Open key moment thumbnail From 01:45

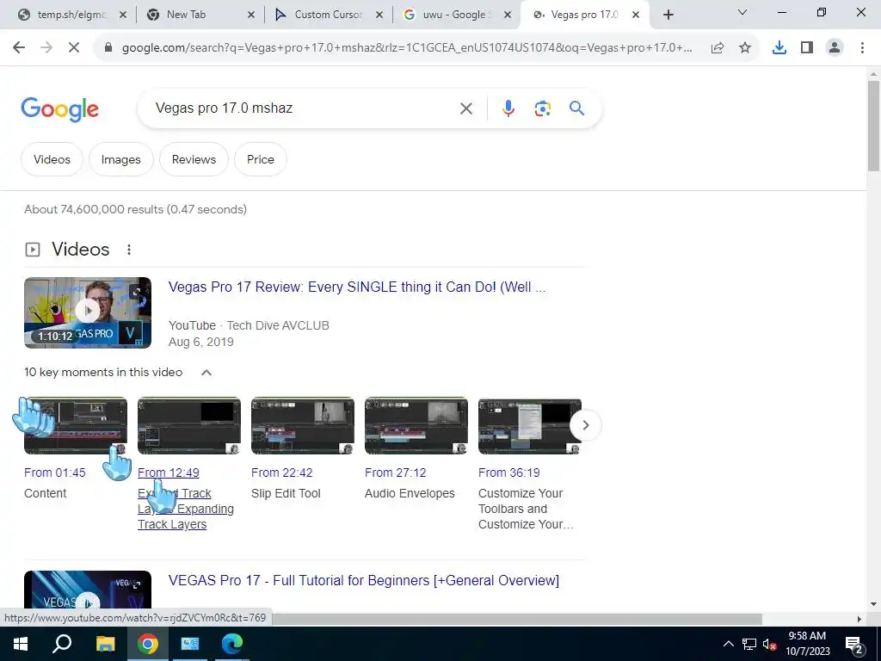[76, 425]
